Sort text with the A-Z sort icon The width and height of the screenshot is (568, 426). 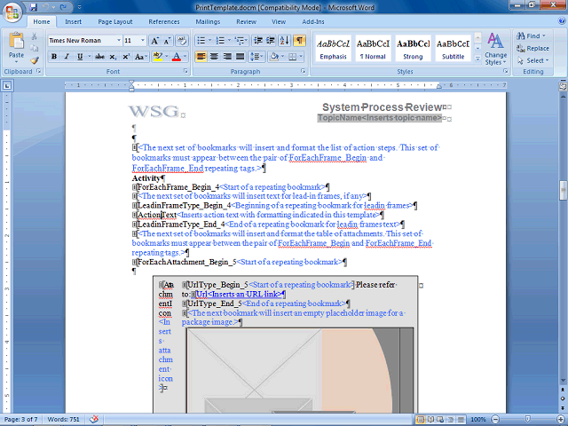(x=284, y=41)
